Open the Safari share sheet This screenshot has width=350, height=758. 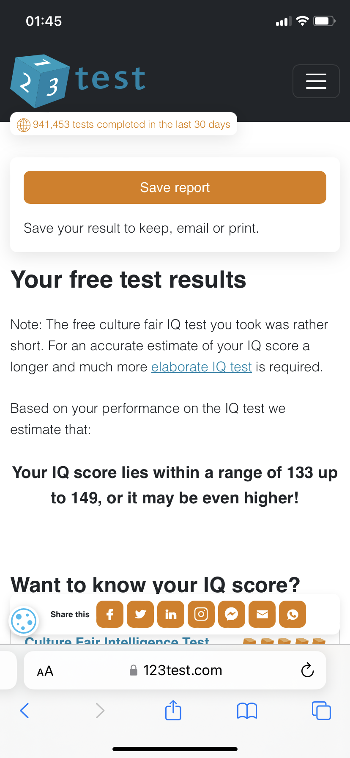tap(173, 711)
